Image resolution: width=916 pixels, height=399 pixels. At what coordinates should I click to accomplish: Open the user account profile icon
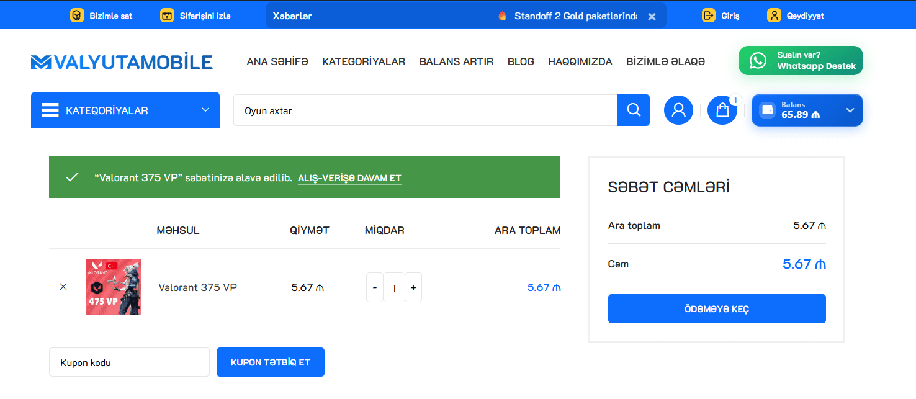point(678,110)
